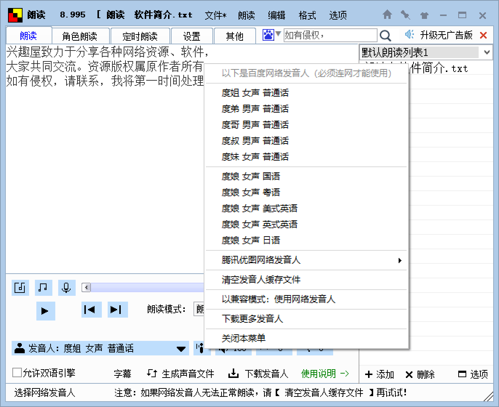Open the 朗读 menu in title bar
This screenshot has height=407, width=499.
246,15
